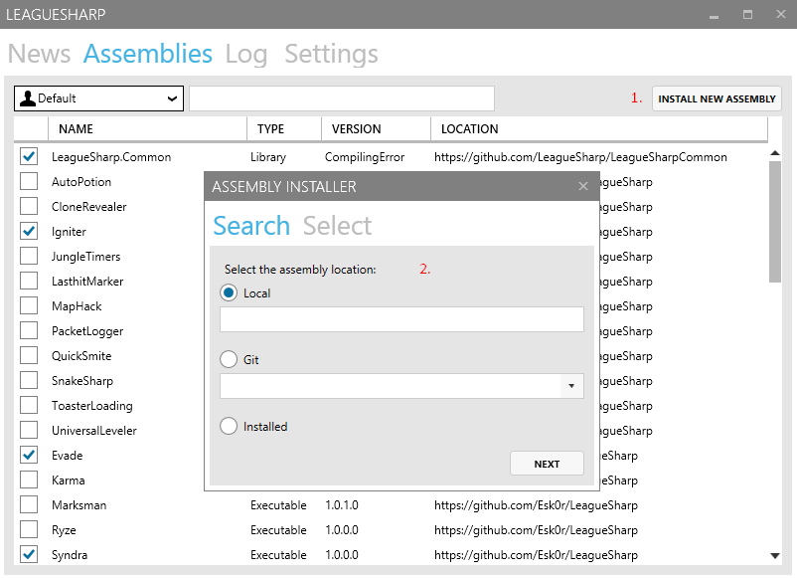Click the Marksman version 1.0.1.0
797x578 pixels.
(x=342, y=505)
